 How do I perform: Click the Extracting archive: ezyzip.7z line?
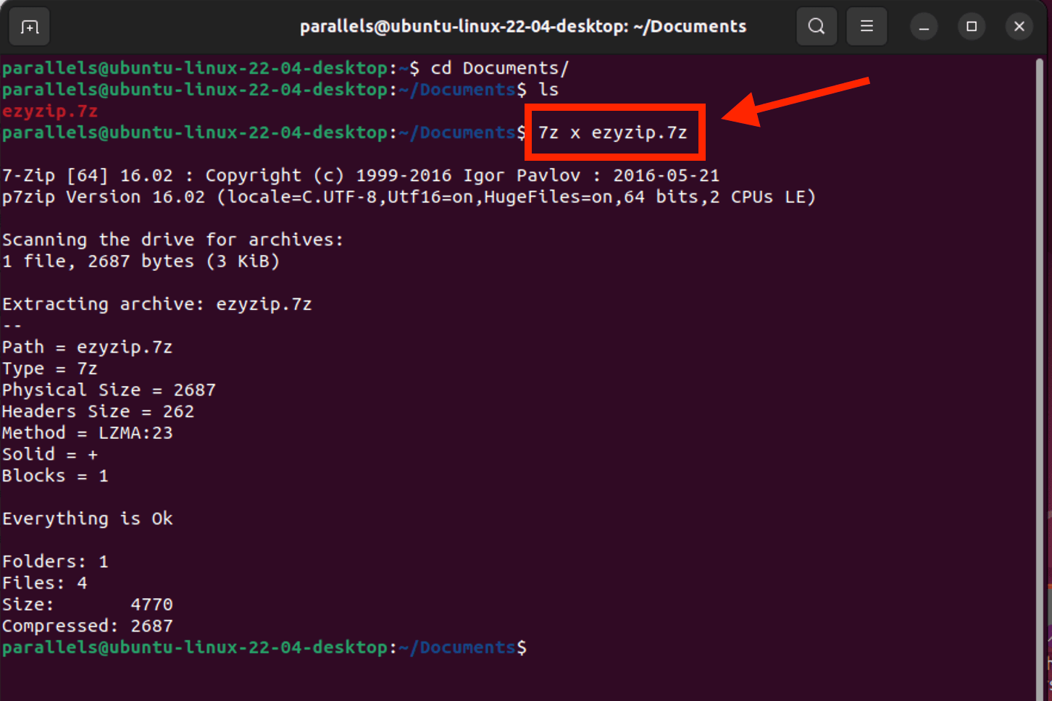pos(157,303)
